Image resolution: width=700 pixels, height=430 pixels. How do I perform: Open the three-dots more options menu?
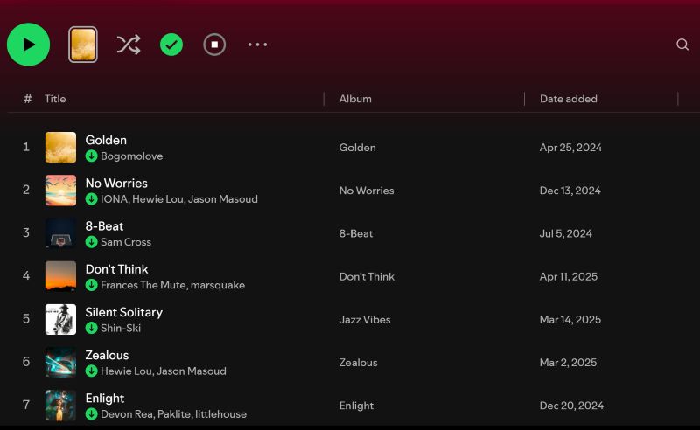(x=257, y=45)
